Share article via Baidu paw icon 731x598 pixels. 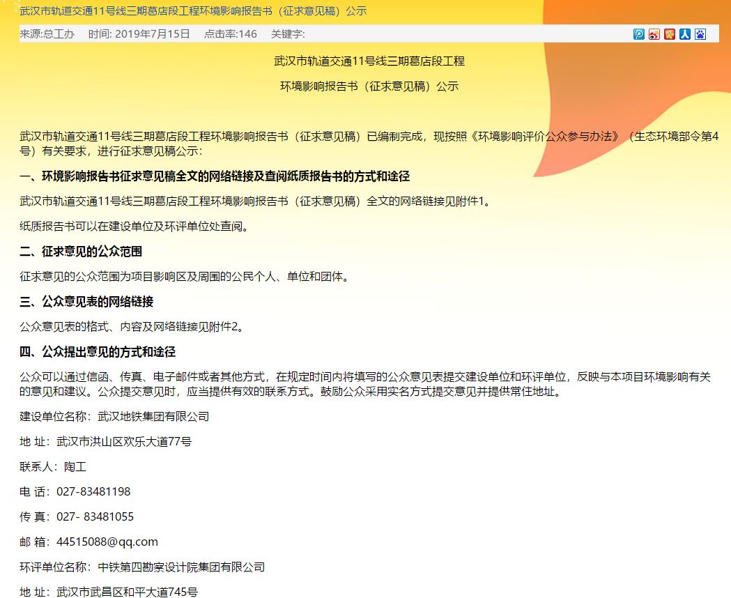tap(700, 34)
